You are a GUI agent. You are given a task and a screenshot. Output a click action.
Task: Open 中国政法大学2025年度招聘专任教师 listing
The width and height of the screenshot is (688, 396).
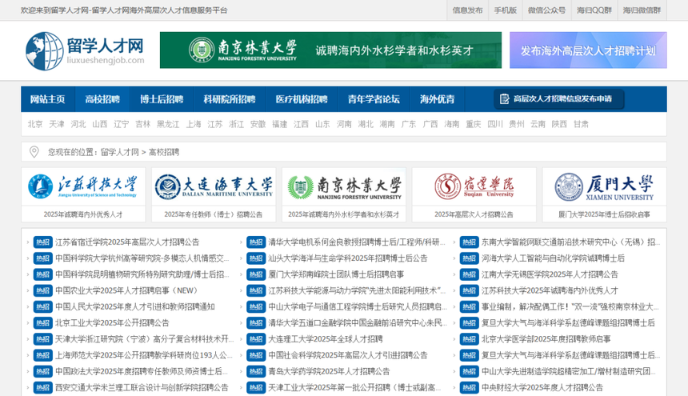pyautogui.click(x=142, y=372)
